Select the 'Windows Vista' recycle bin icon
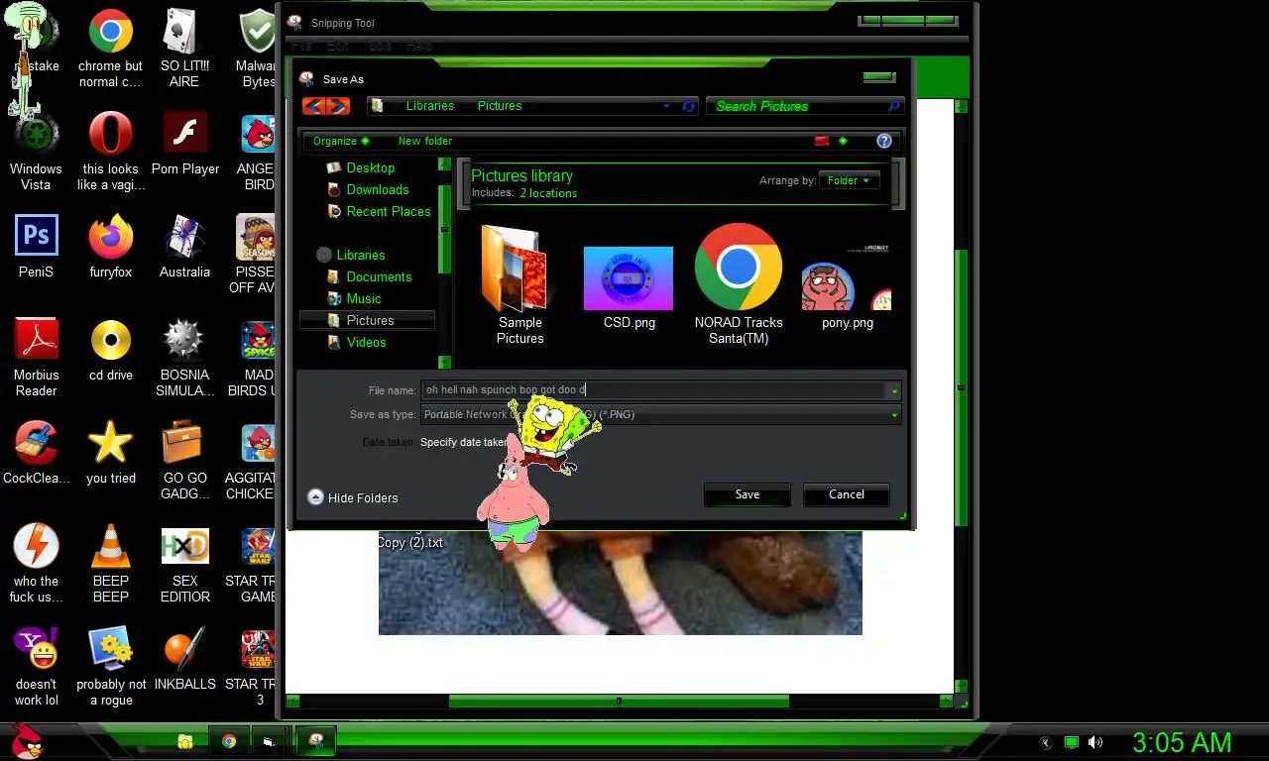This screenshot has width=1269, height=761. [36, 152]
